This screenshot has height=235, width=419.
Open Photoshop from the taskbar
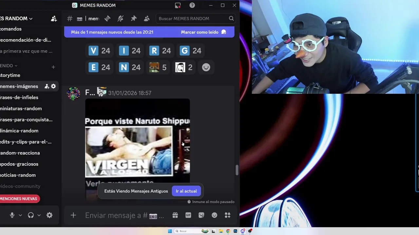(235, 231)
